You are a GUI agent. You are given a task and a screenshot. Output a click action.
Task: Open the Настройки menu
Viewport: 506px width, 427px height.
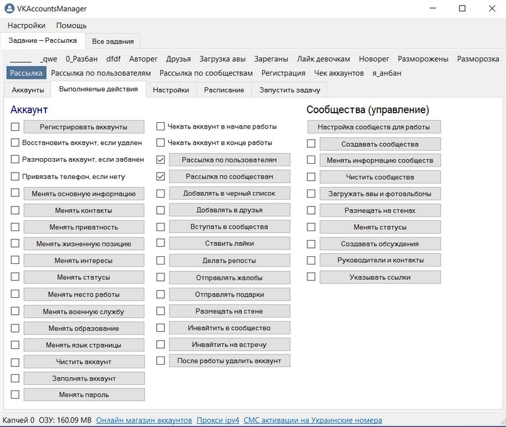[26, 26]
